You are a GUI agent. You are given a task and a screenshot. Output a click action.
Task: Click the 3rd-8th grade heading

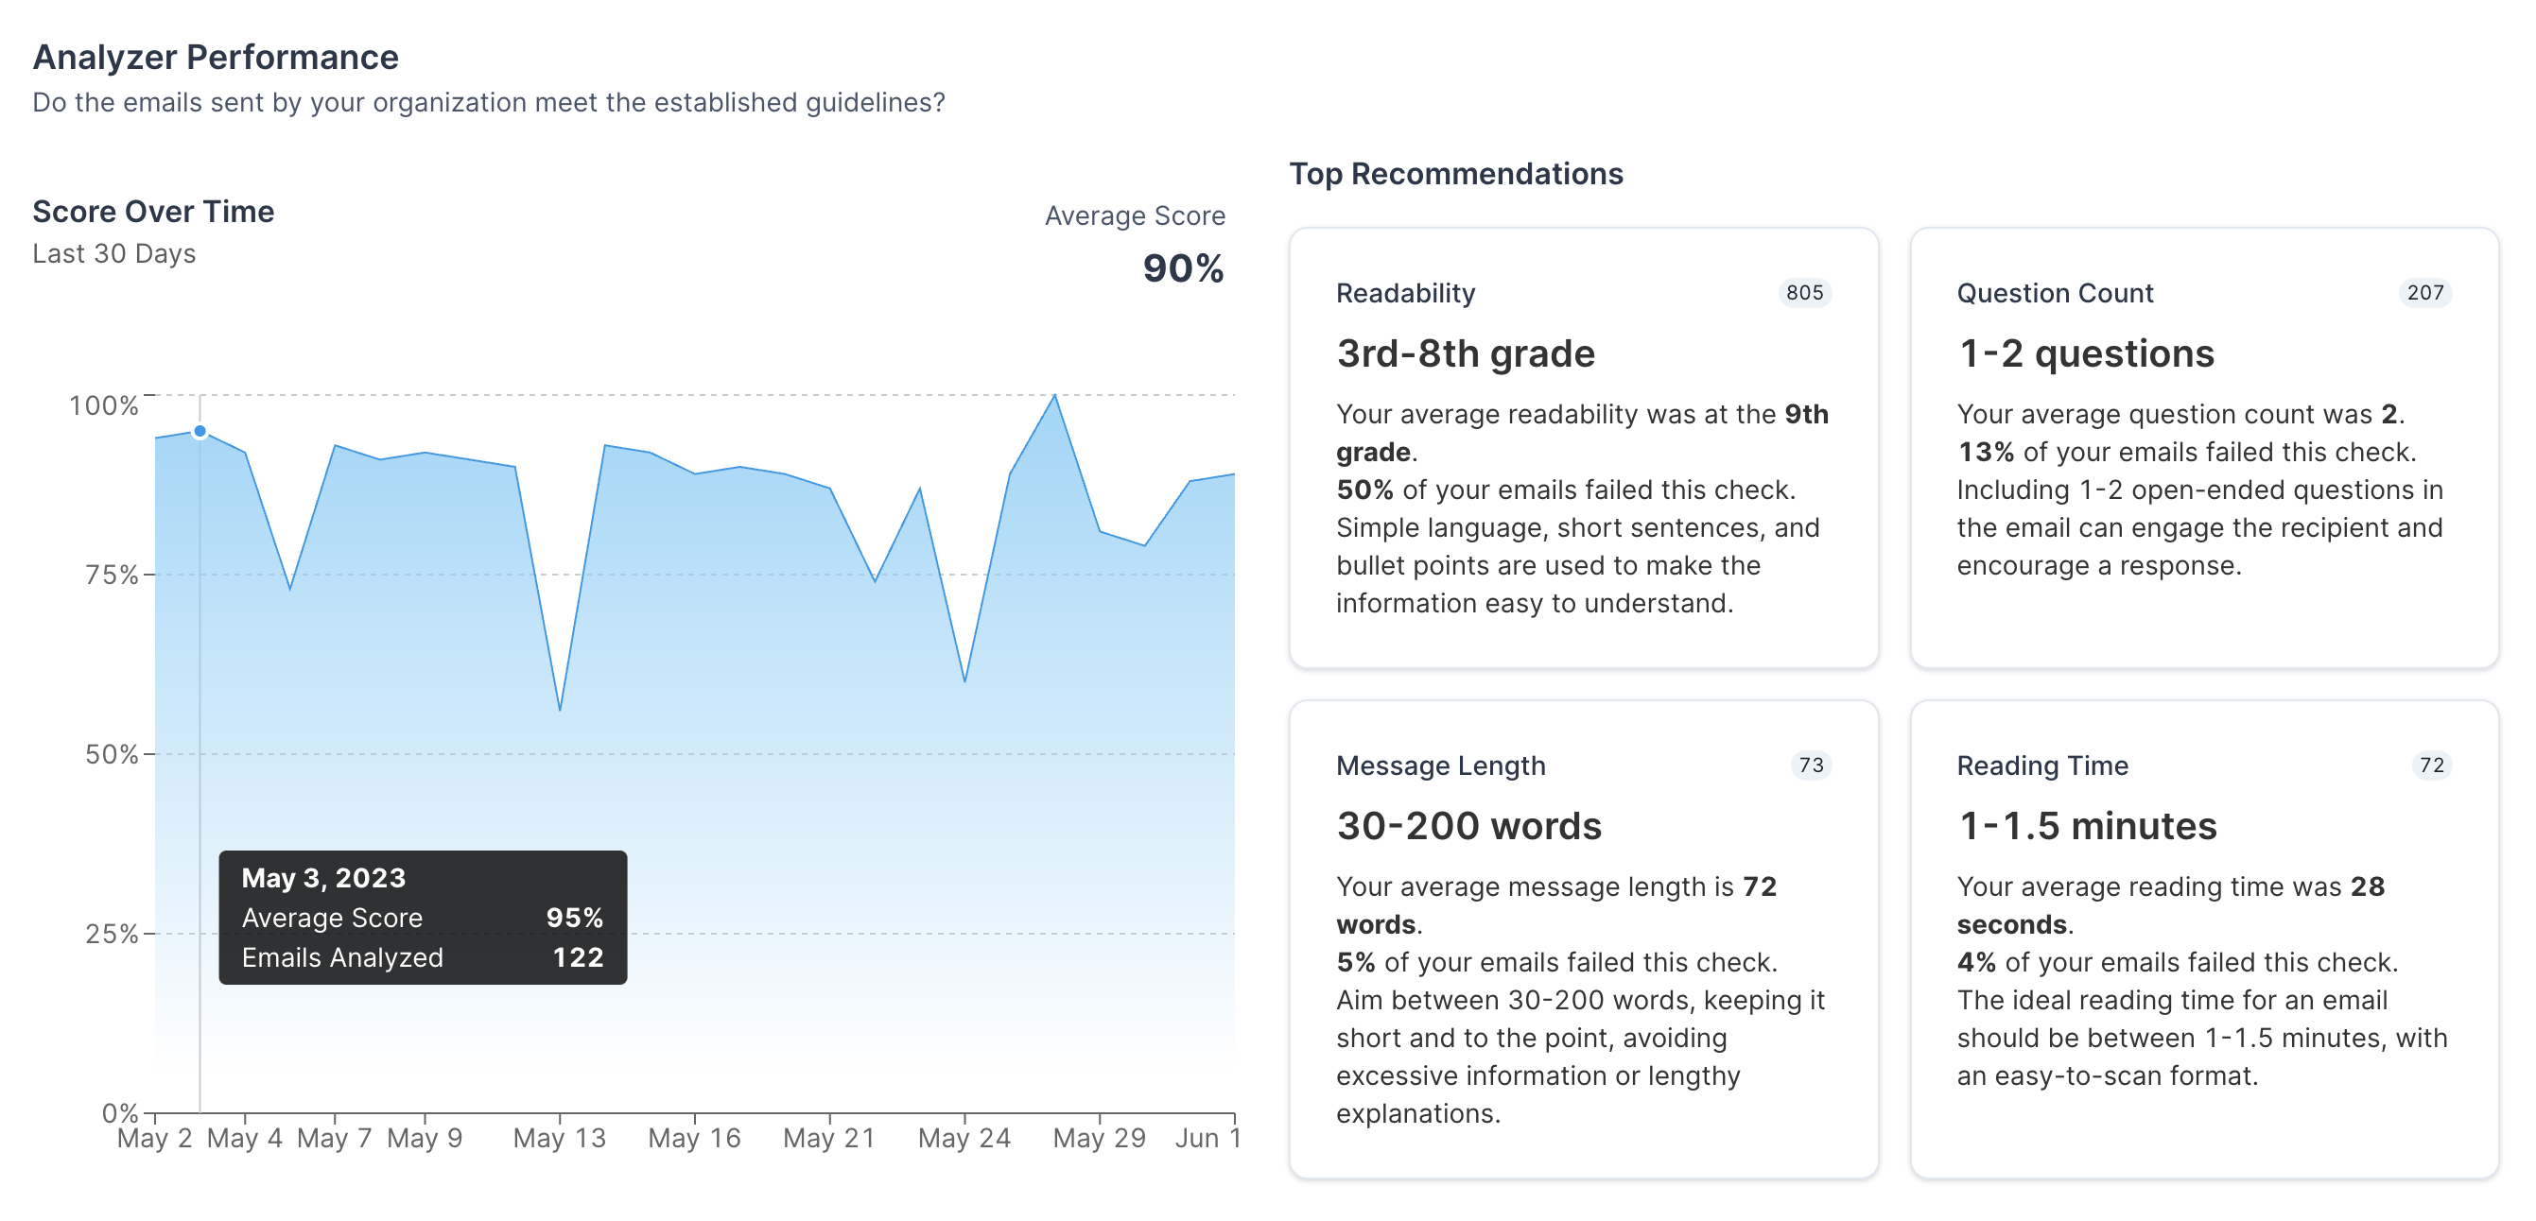click(x=1465, y=353)
